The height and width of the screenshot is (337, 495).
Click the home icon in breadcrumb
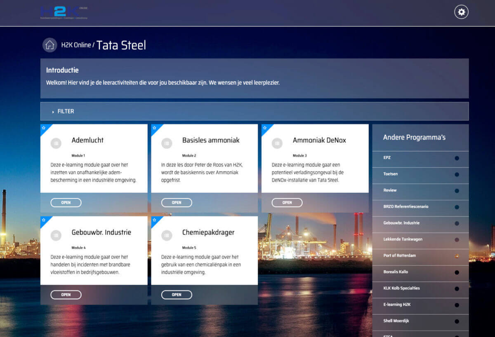click(49, 45)
